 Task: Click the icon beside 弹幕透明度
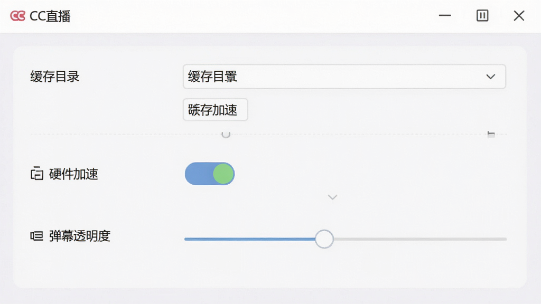tap(36, 236)
